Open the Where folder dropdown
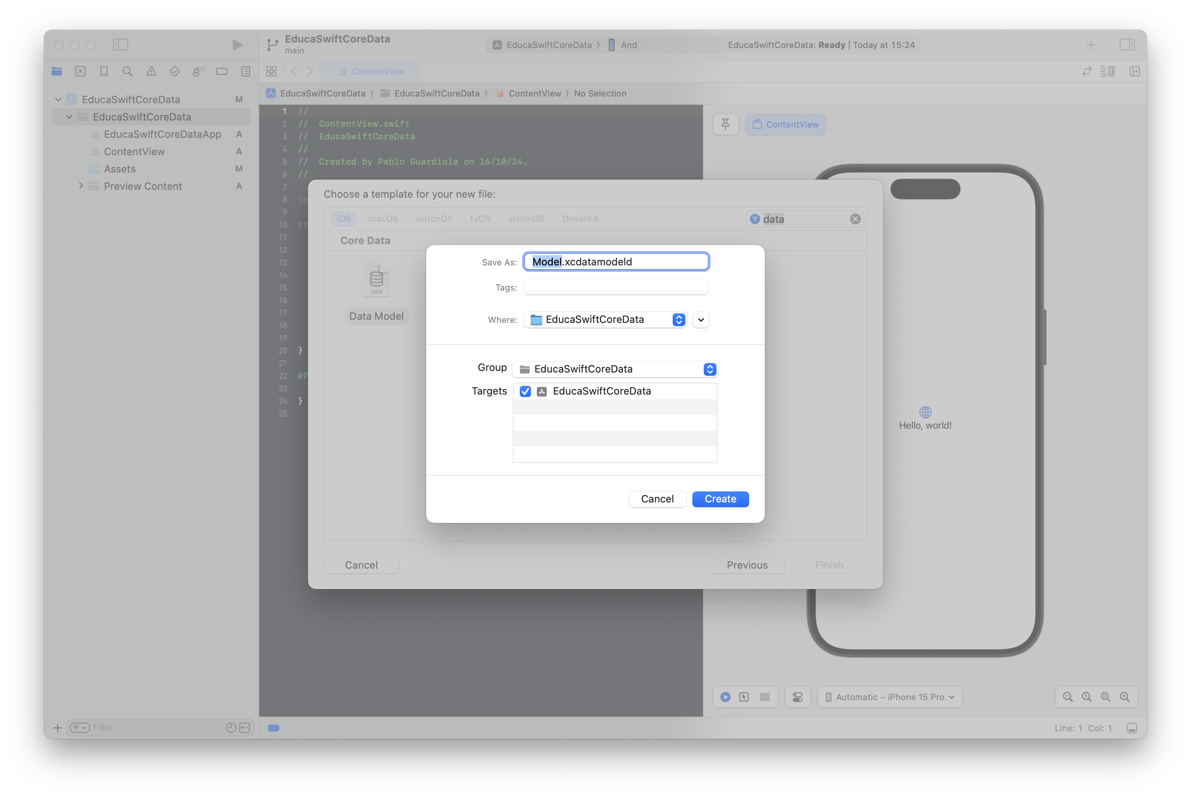 [605, 320]
